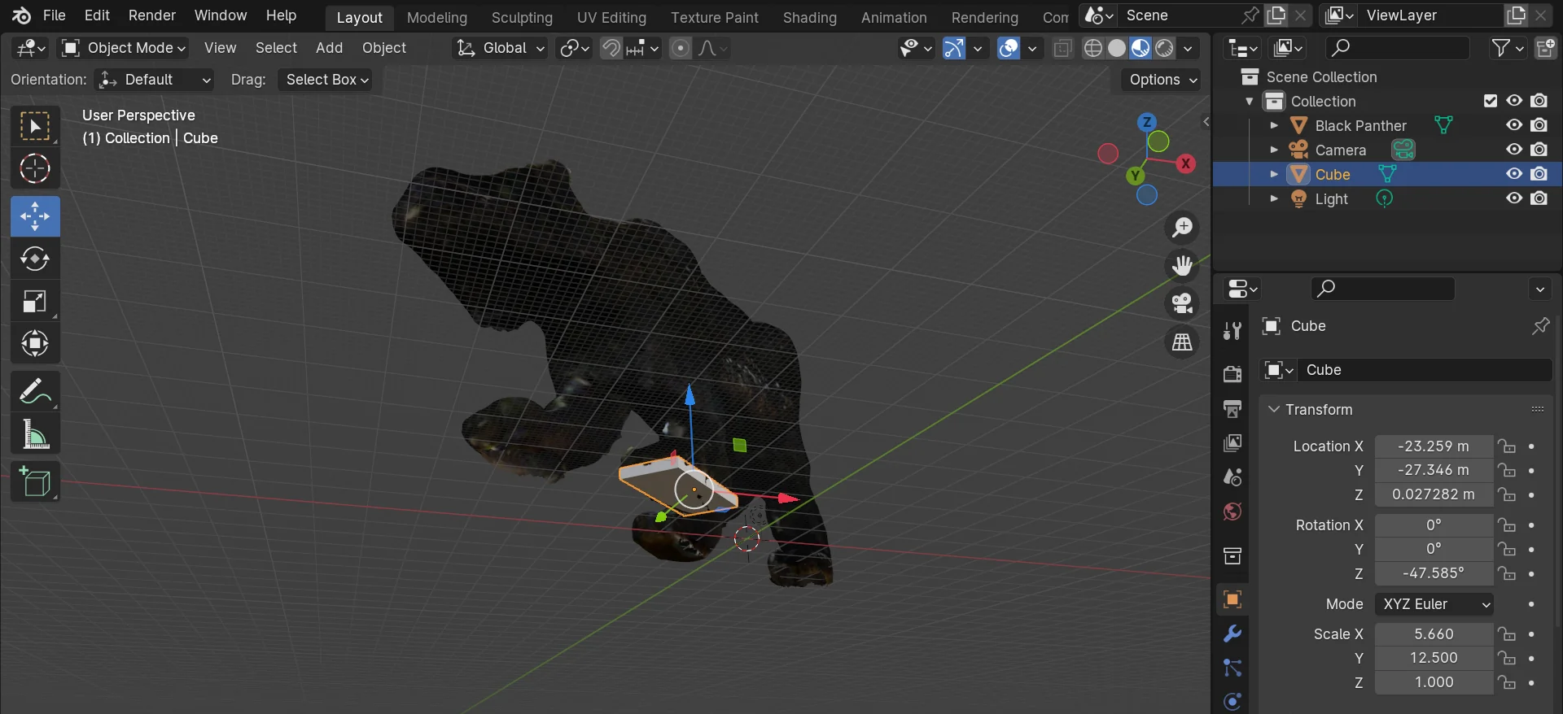Select the Scale tool in the toolbar

34,302
